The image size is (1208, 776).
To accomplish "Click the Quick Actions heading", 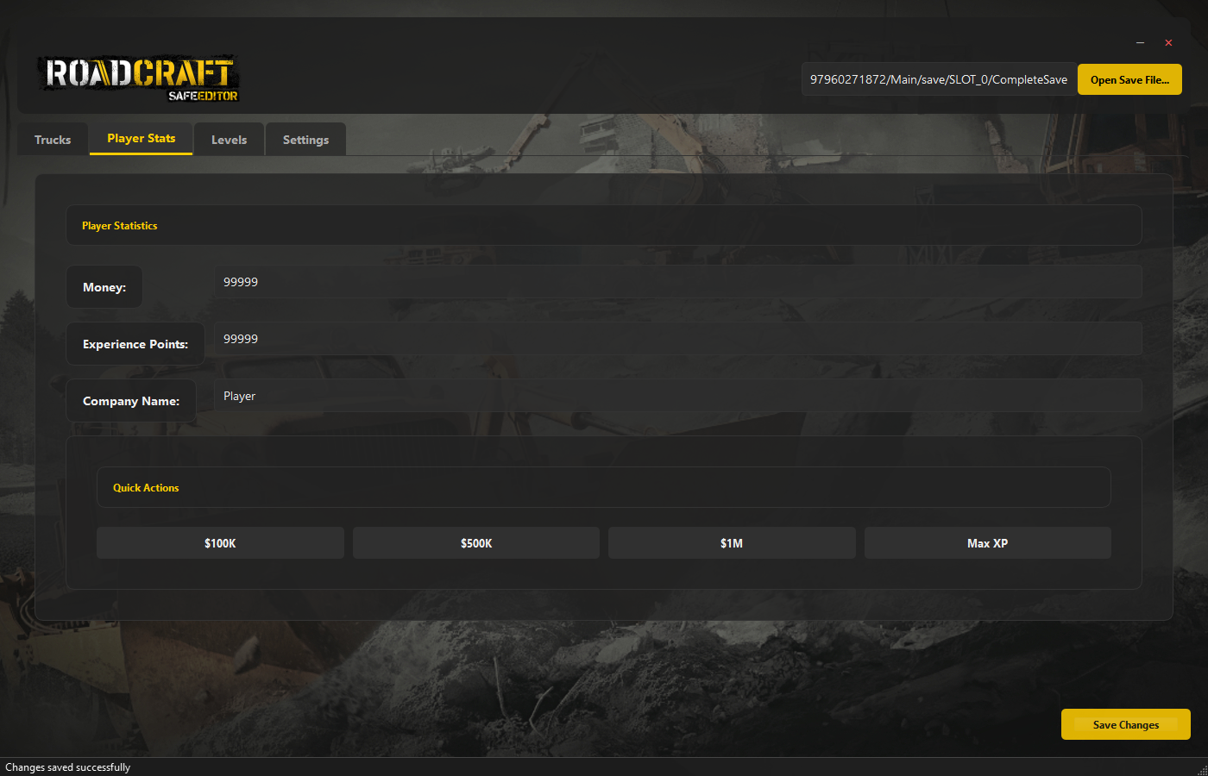I will [x=146, y=488].
